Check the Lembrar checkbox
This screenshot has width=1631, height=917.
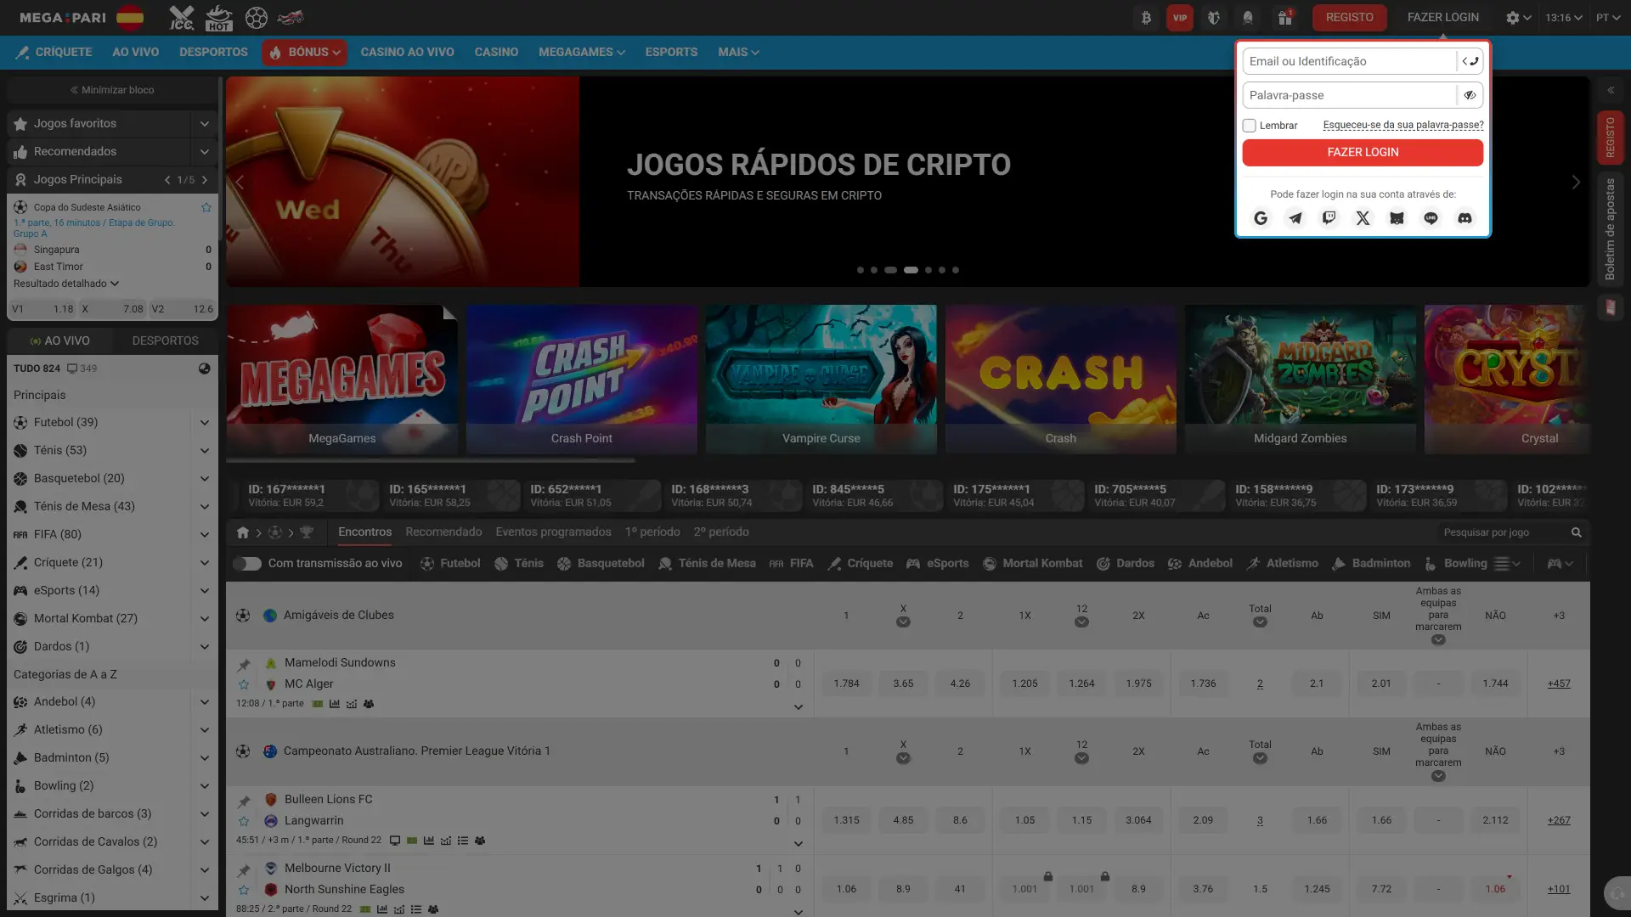coord(1249,126)
